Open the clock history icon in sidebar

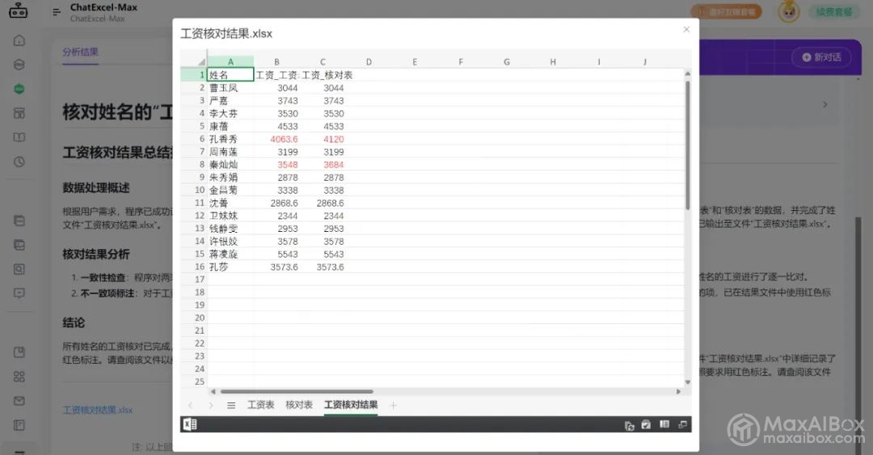tap(19, 162)
